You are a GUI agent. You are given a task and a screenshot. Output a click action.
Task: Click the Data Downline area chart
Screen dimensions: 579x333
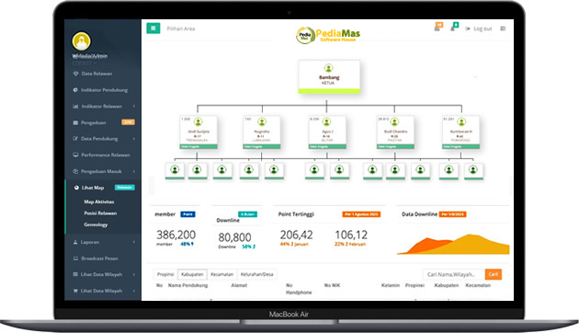453,244
